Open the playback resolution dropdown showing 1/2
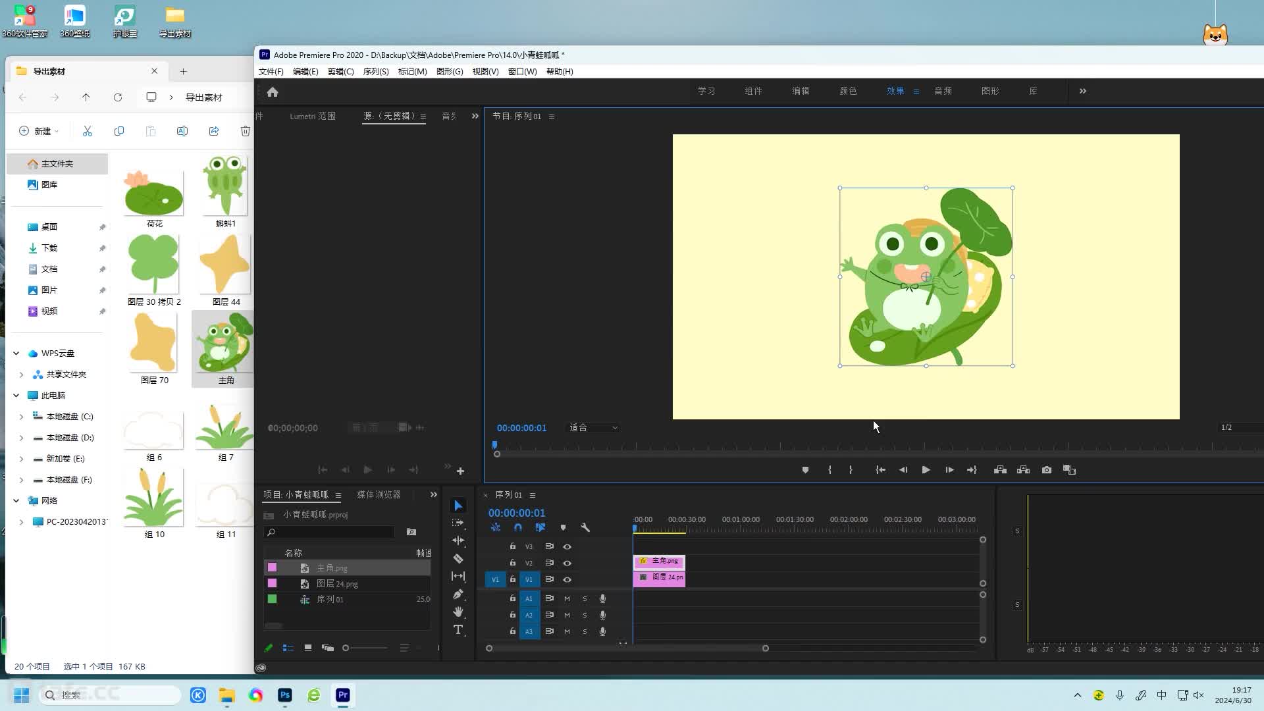 coord(1240,428)
